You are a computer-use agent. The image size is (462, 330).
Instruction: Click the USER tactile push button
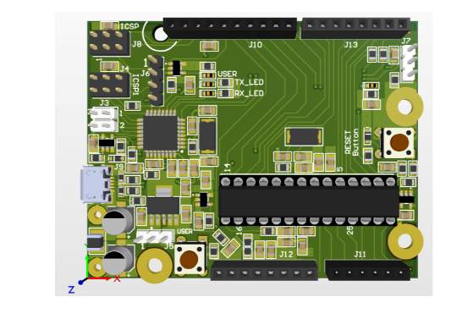(x=190, y=259)
